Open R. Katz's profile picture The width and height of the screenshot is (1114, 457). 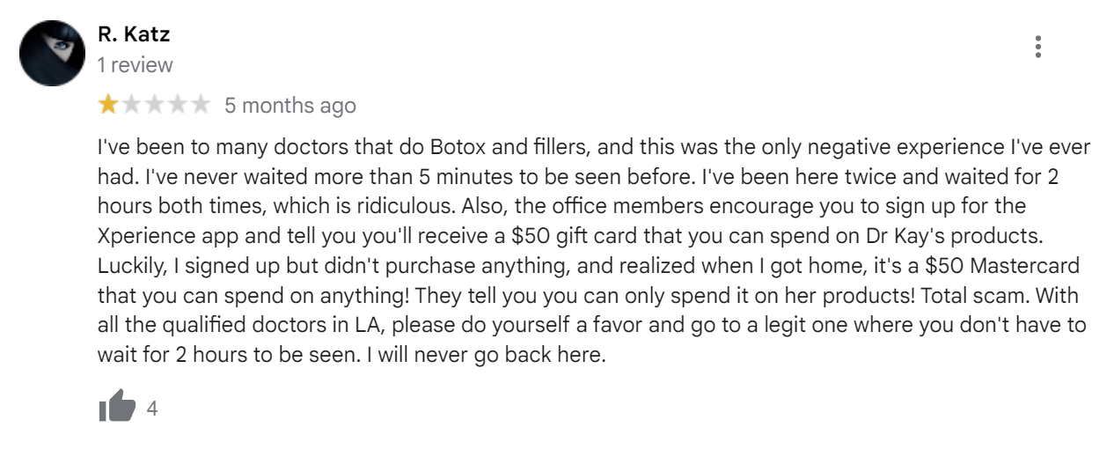point(52,52)
